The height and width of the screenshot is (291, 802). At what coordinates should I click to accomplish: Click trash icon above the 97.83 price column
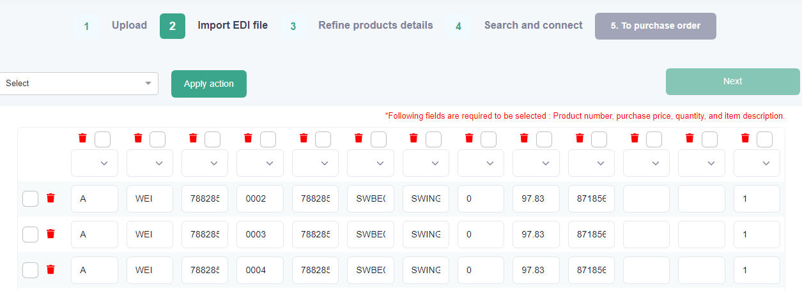524,138
